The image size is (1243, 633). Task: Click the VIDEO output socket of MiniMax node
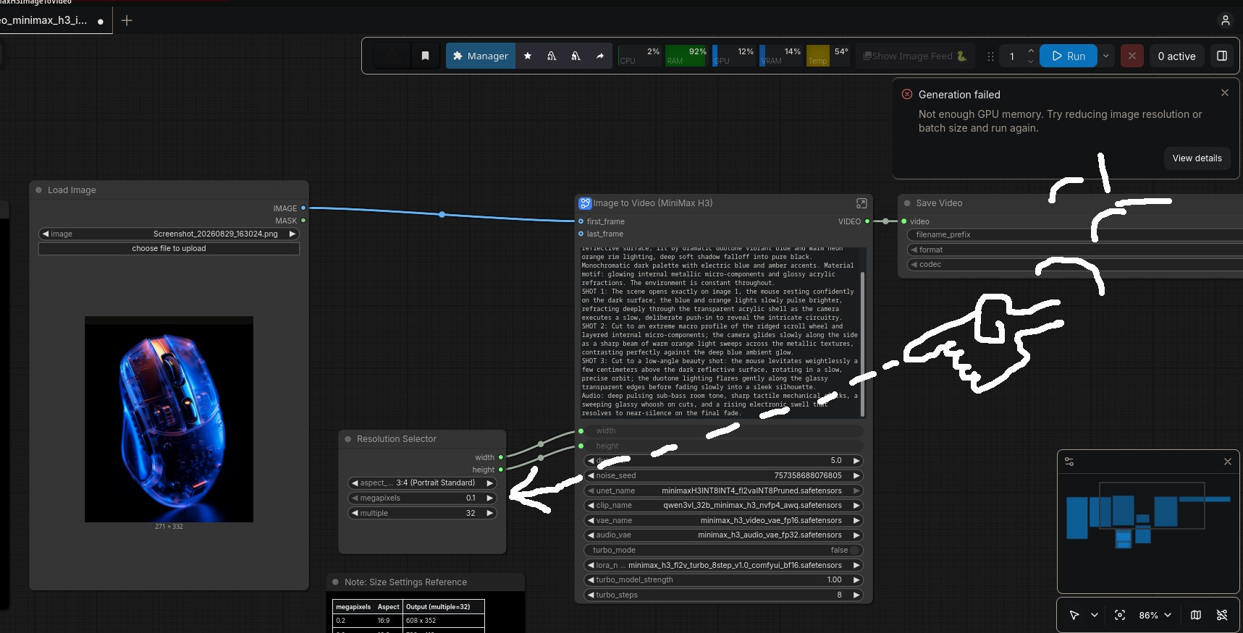click(867, 221)
